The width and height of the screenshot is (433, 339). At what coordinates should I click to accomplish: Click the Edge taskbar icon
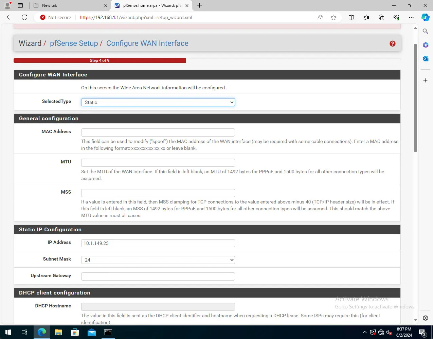coord(42,332)
